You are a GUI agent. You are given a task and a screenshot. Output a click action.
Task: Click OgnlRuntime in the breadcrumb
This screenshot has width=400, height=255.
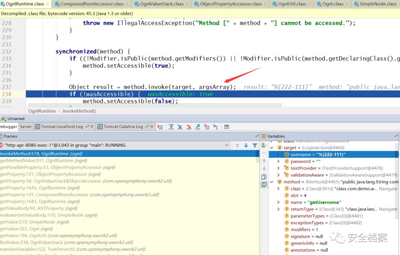click(x=42, y=111)
